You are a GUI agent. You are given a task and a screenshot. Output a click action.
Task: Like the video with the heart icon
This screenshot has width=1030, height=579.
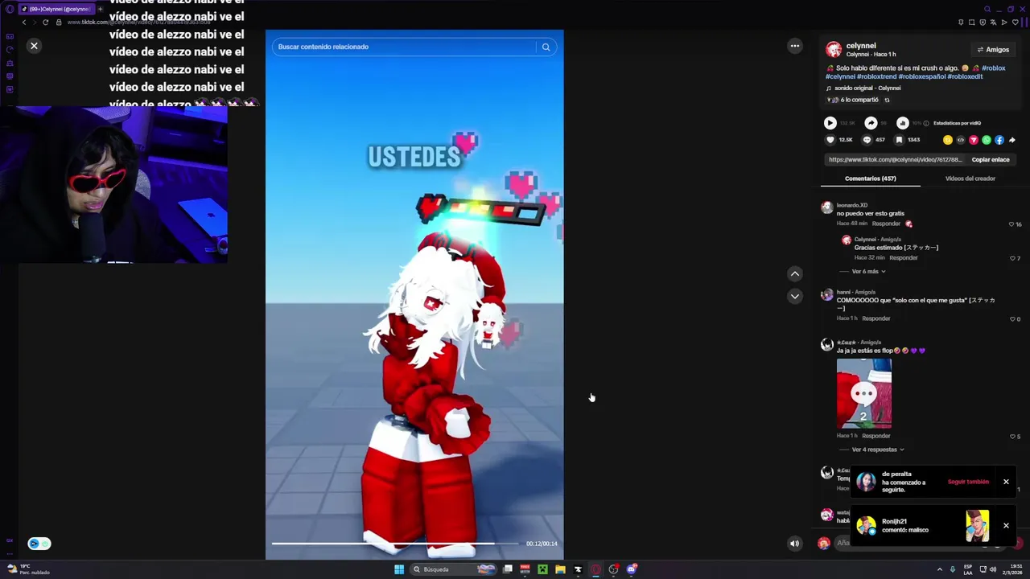pyautogui.click(x=830, y=140)
